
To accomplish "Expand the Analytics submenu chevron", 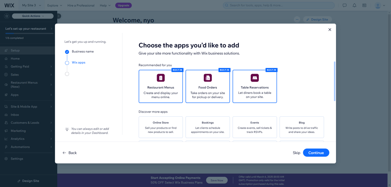I will (x=51, y=139).
